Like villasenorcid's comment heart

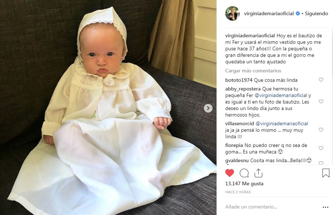321,130
